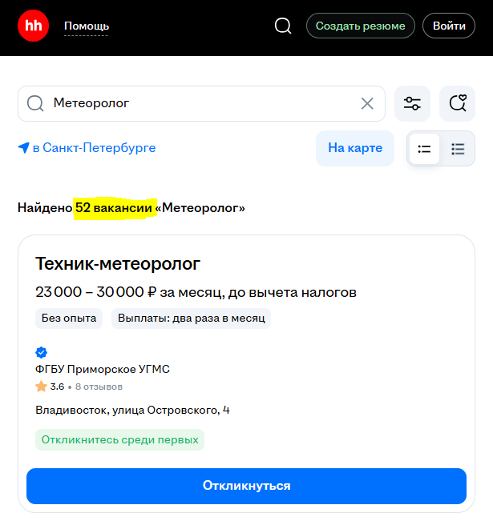The width and height of the screenshot is (493, 525).
Task: Click the Откликнуться button
Action: [246, 486]
